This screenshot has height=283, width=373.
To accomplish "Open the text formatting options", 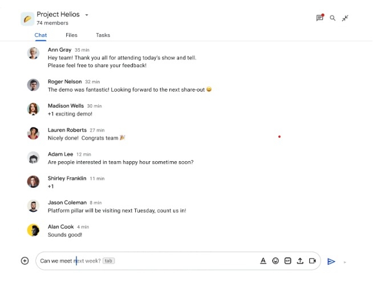I will (263, 261).
